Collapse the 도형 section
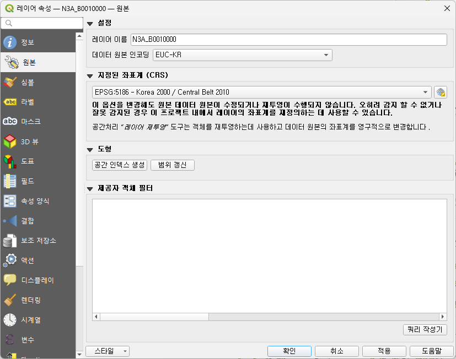 coord(90,150)
